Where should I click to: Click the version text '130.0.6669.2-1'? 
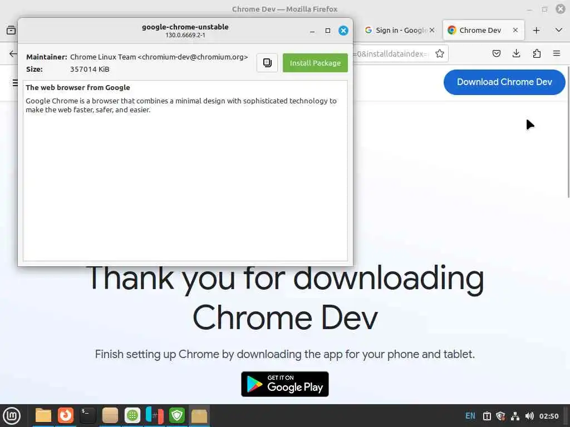[185, 35]
